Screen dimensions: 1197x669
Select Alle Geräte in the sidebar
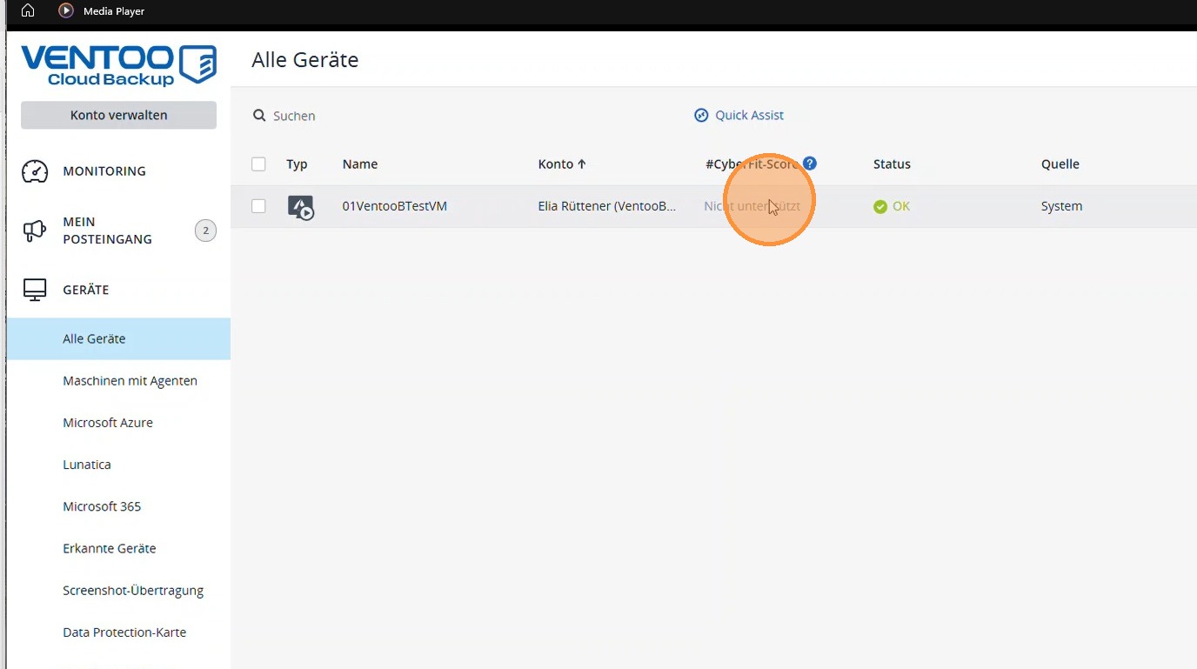(x=118, y=338)
